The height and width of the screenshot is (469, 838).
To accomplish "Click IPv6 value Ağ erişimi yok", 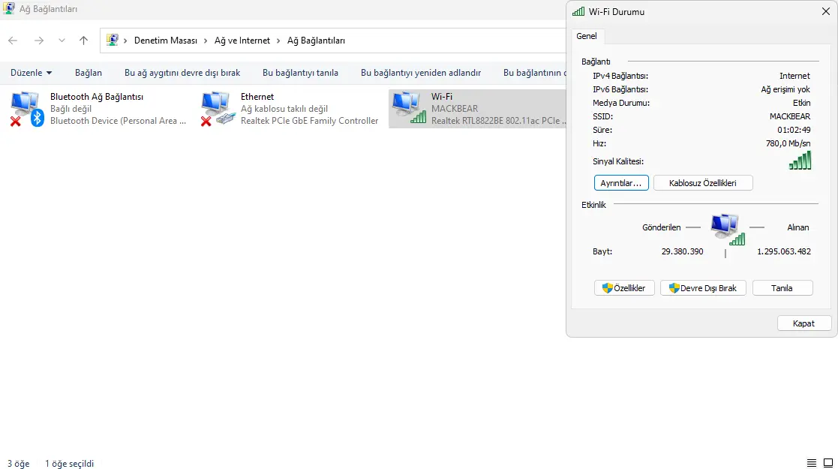I will tap(785, 89).
